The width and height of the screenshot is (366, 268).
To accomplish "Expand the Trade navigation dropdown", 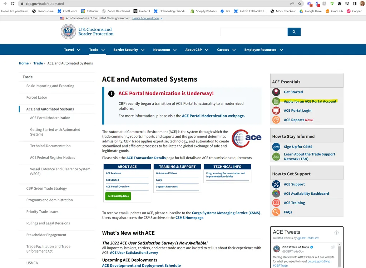I will (x=97, y=49).
